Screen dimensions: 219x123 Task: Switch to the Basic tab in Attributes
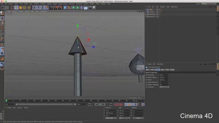pyautogui.click(x=147, y=70)
